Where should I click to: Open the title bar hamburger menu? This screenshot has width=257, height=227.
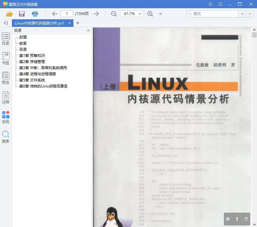[210, 4]
